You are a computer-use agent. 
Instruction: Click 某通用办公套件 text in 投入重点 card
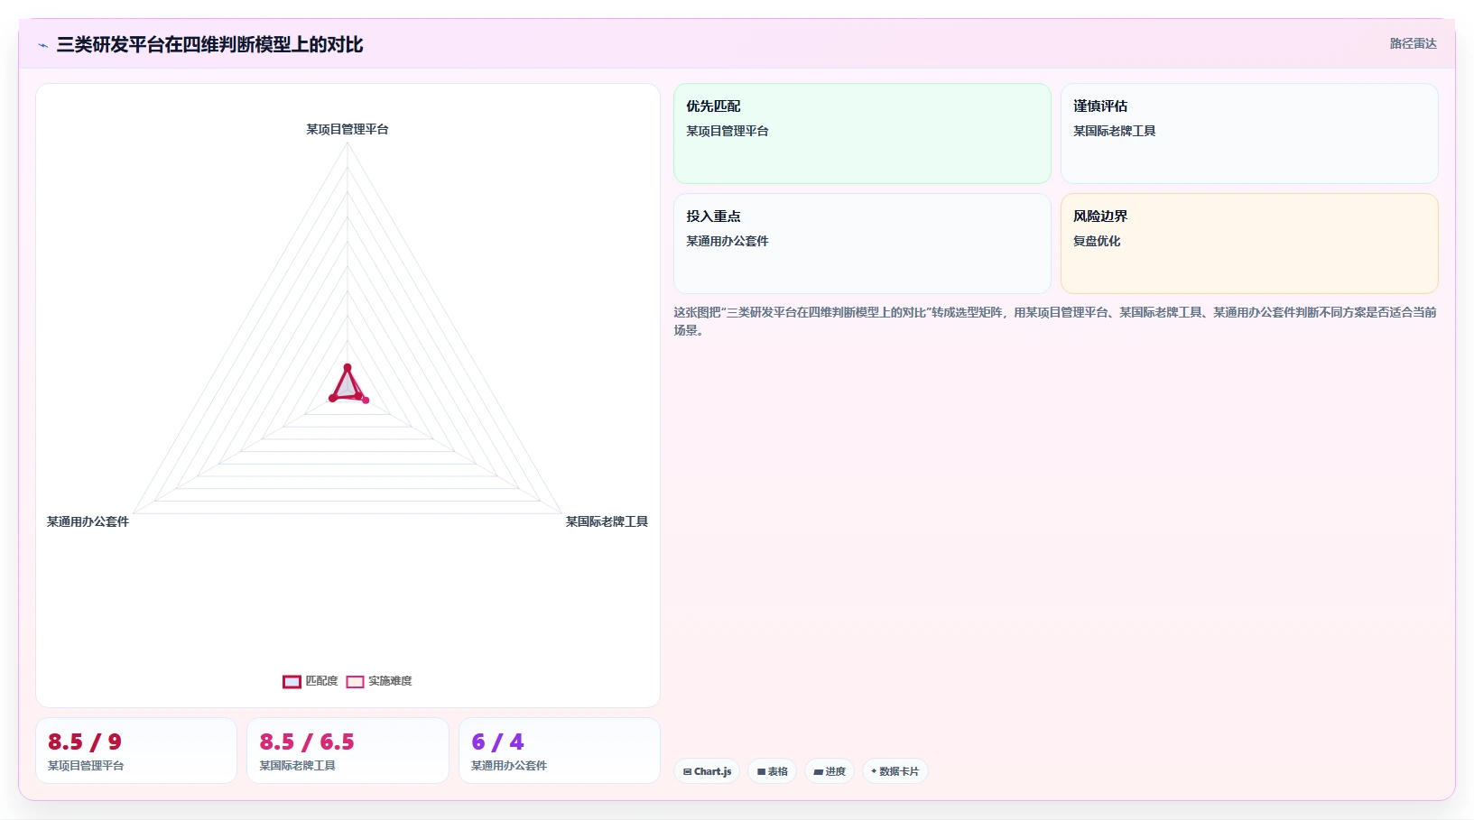pos(728,241)
